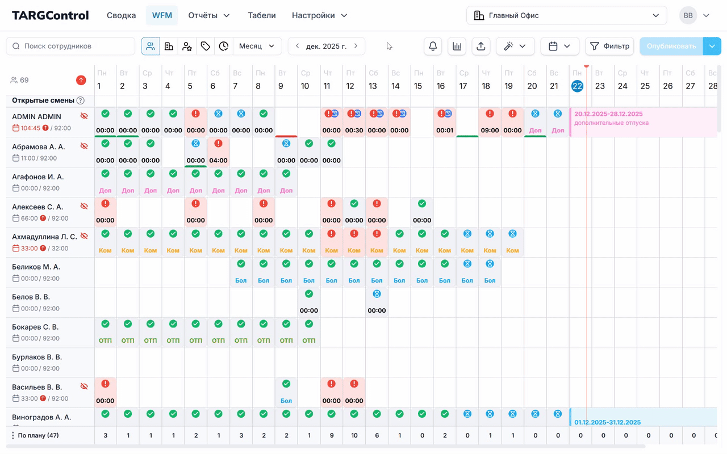Click the Фильтр button
Screen dimensions: 727x454
click(x=609, y=47)
